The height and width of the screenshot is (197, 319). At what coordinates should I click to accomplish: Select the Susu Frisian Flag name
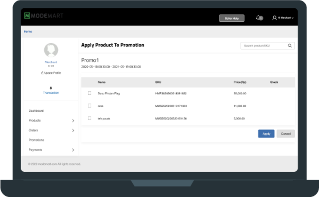tap(108, 94)
